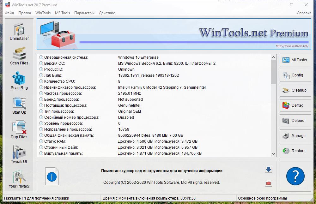Screen dimensions: 316x204
Task: Click the info icon beside Тип процессора
Action: [41, 111]
